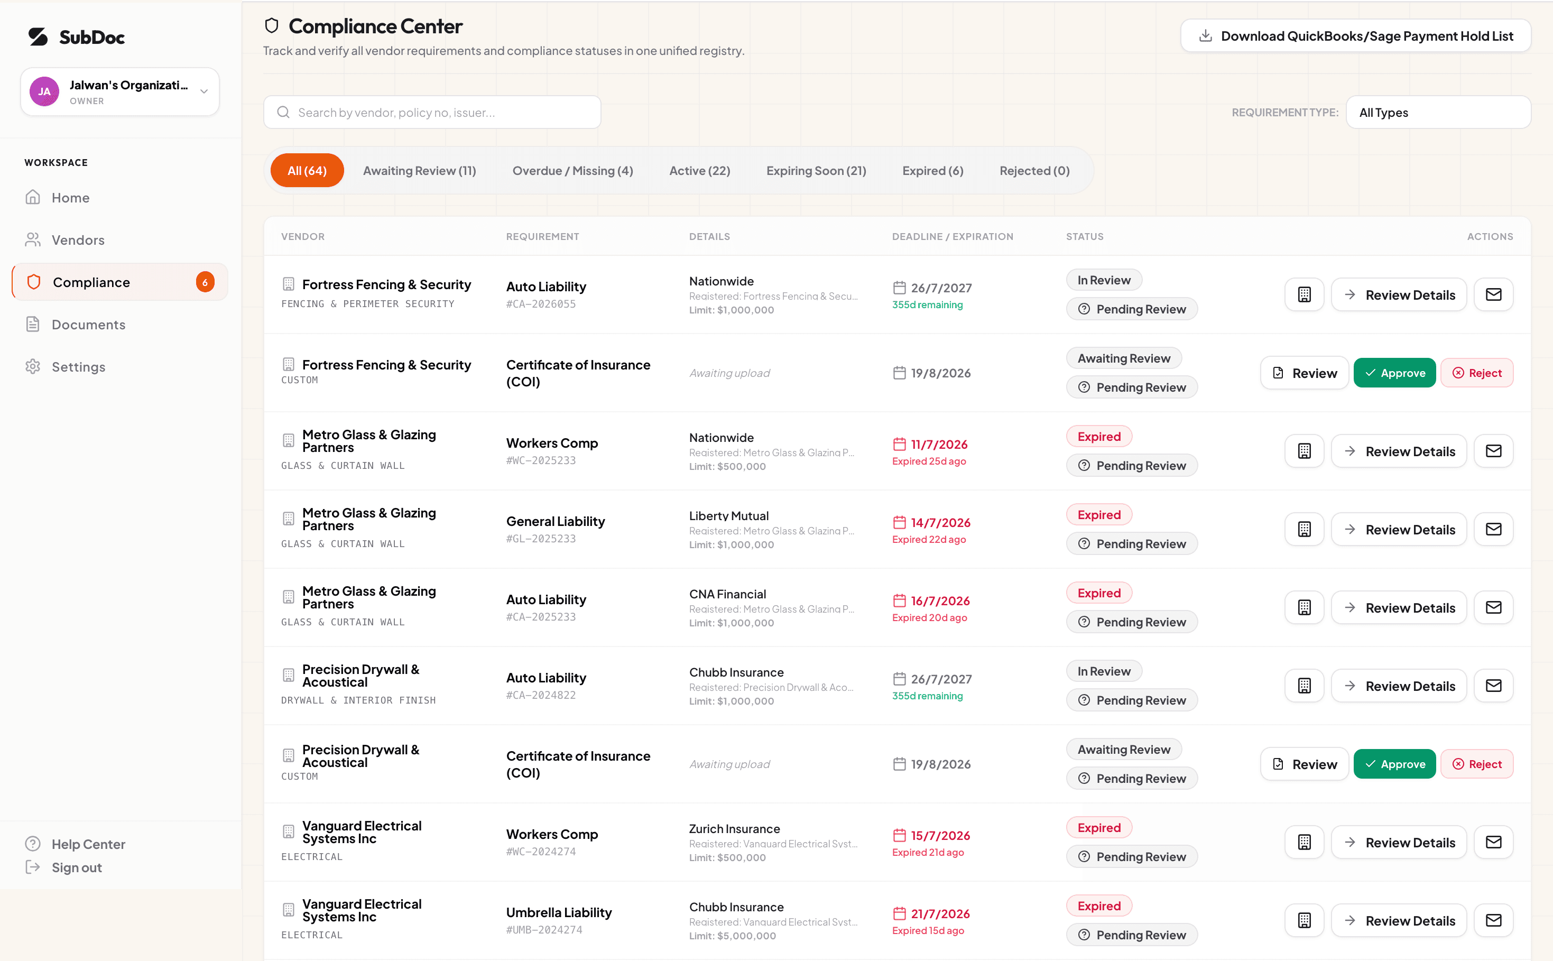Click building icon for Vanguard Umbrella Liability

(x=1304, y=920)
